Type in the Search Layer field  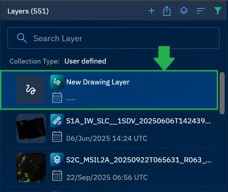tap(119, 38)
